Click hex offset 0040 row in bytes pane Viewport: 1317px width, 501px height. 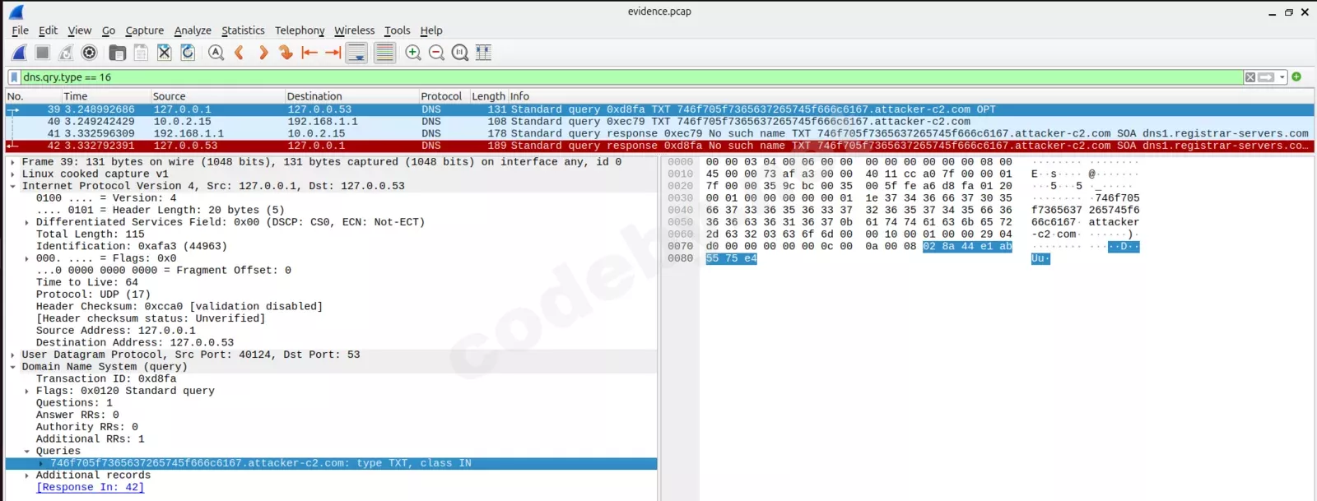click(x=681, y=210)
